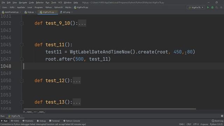Screen dimensions: 224x126
Task: Switch to the mainFractal2.py editor tab
Action: pos(10,12)
